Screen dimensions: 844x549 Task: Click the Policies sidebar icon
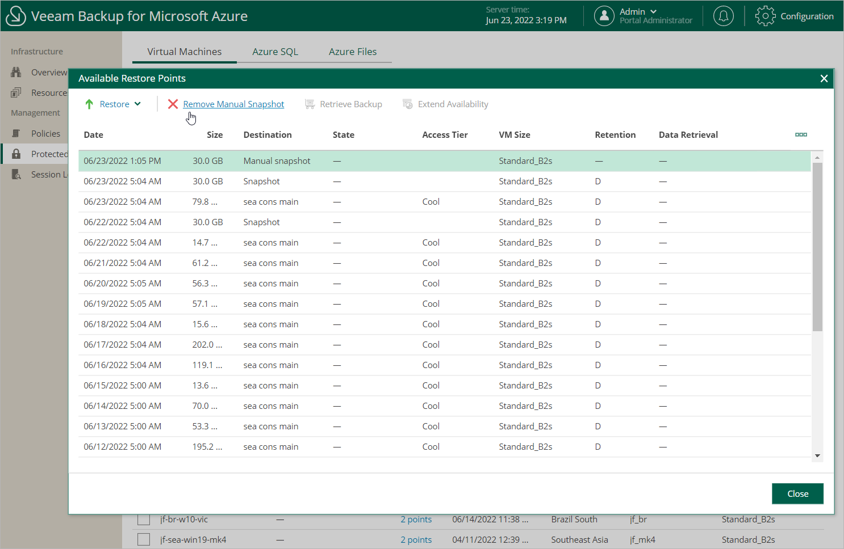(16, 133)
